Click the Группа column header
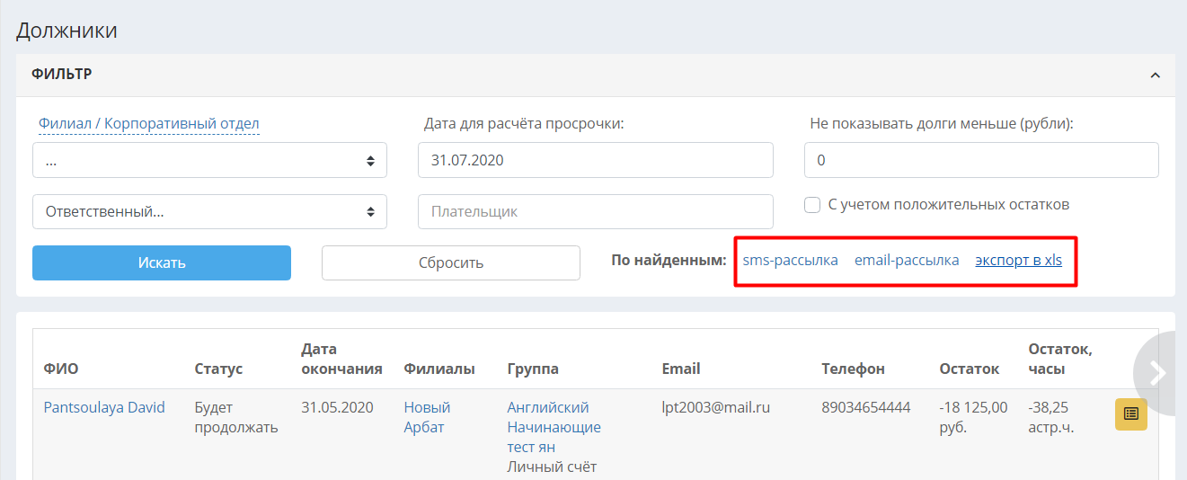Viewport: 1187px width, 480px height. pos(533,369)
